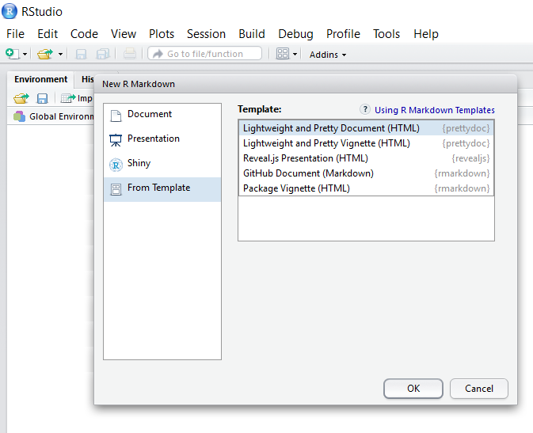Open the Tools menu
Screen dimensions: 533x433
(386, 34)
